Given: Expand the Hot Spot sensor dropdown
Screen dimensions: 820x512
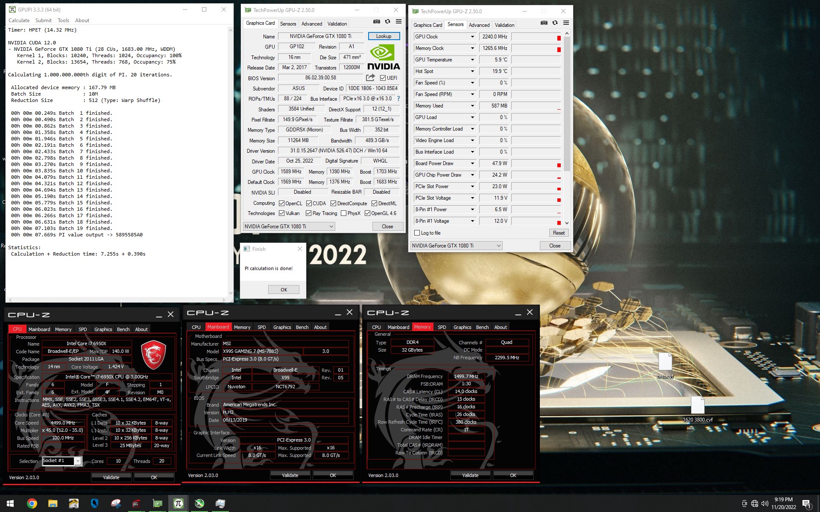Looking at the screenshot, I should pos(472,71).
